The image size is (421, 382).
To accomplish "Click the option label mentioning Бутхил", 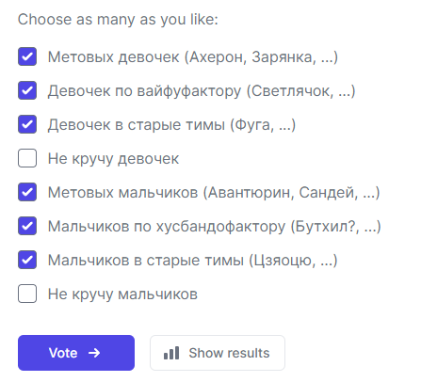I will pos(215,227).
